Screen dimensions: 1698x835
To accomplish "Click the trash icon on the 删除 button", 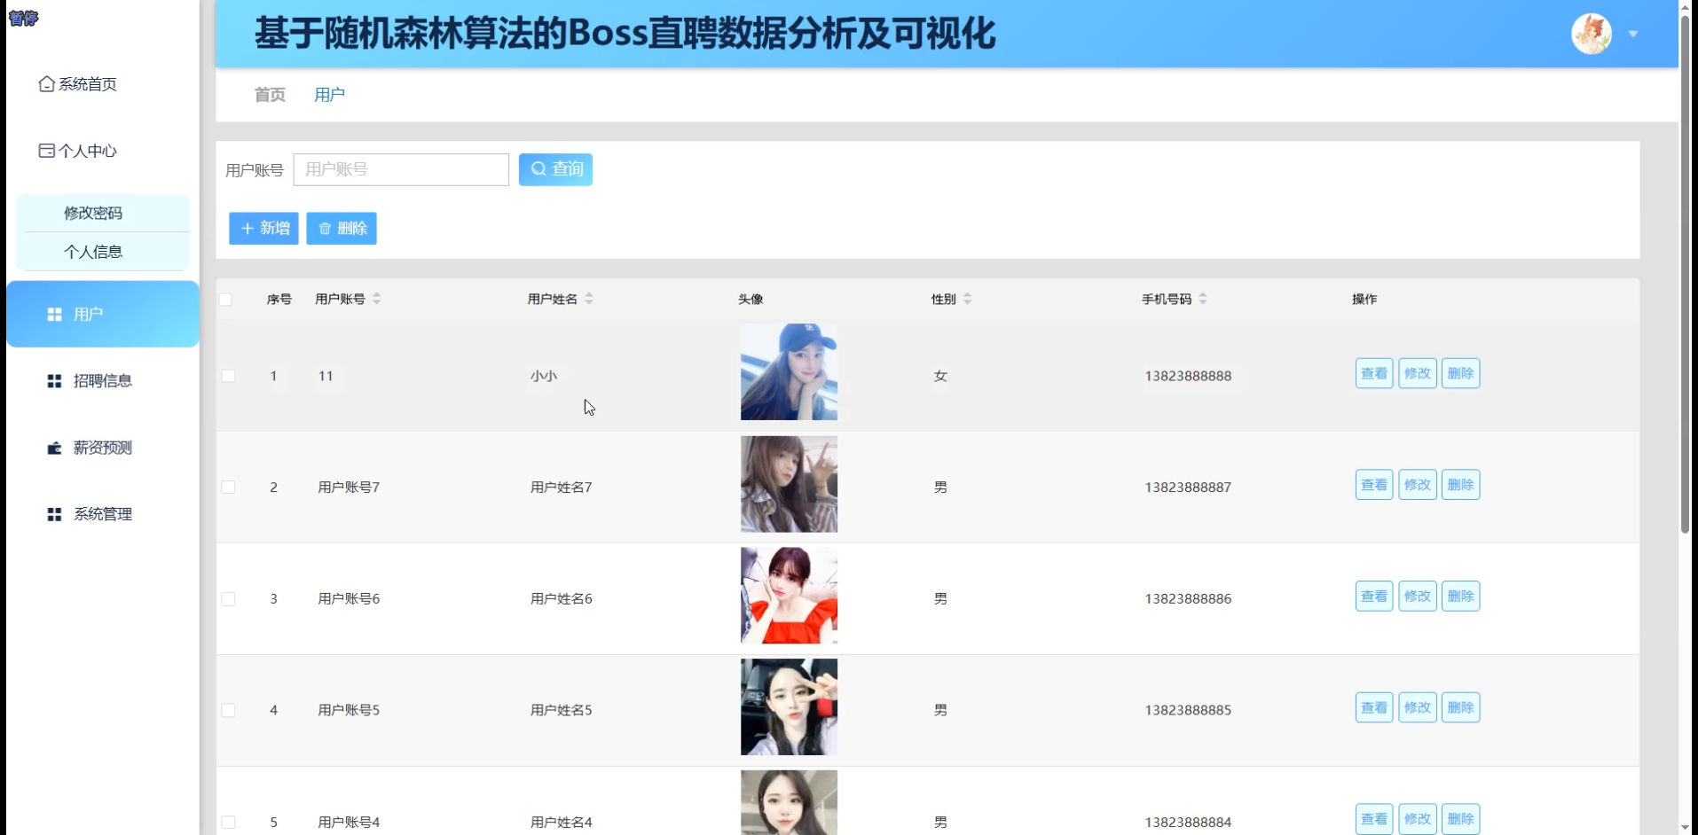I will [325, 228].
